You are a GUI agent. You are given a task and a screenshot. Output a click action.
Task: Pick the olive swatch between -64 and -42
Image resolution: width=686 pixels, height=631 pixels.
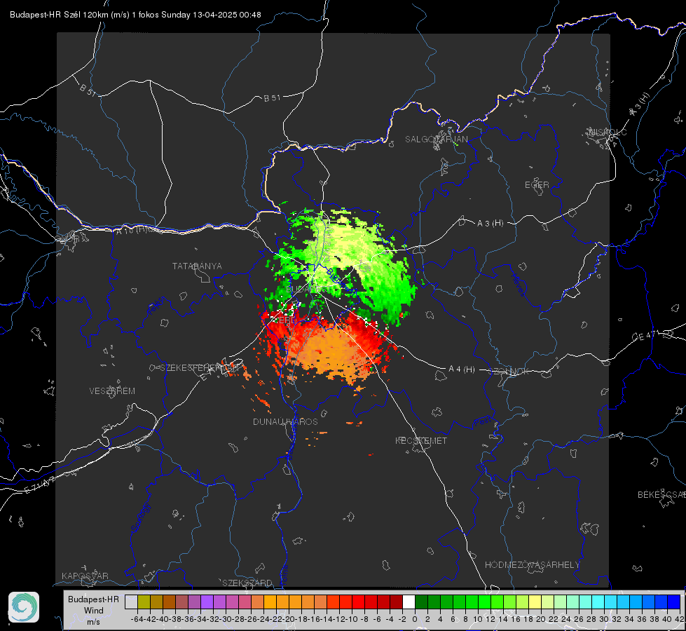pos(144,602)
